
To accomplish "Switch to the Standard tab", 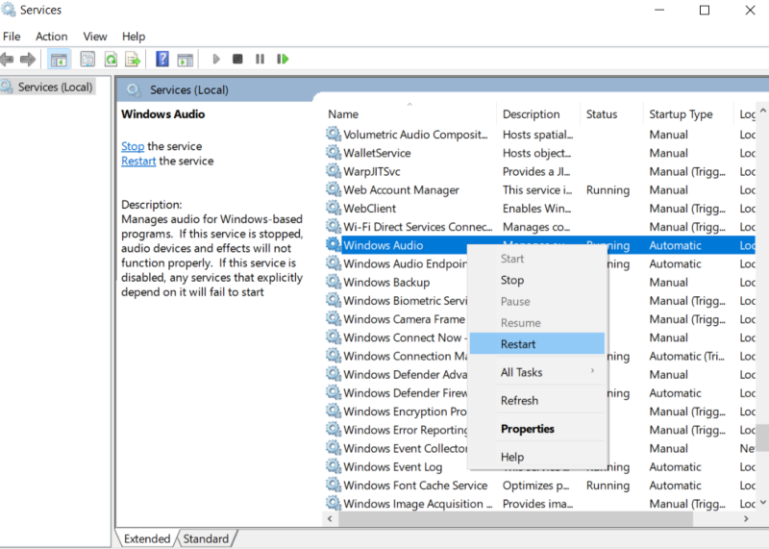I will [206, 538].
